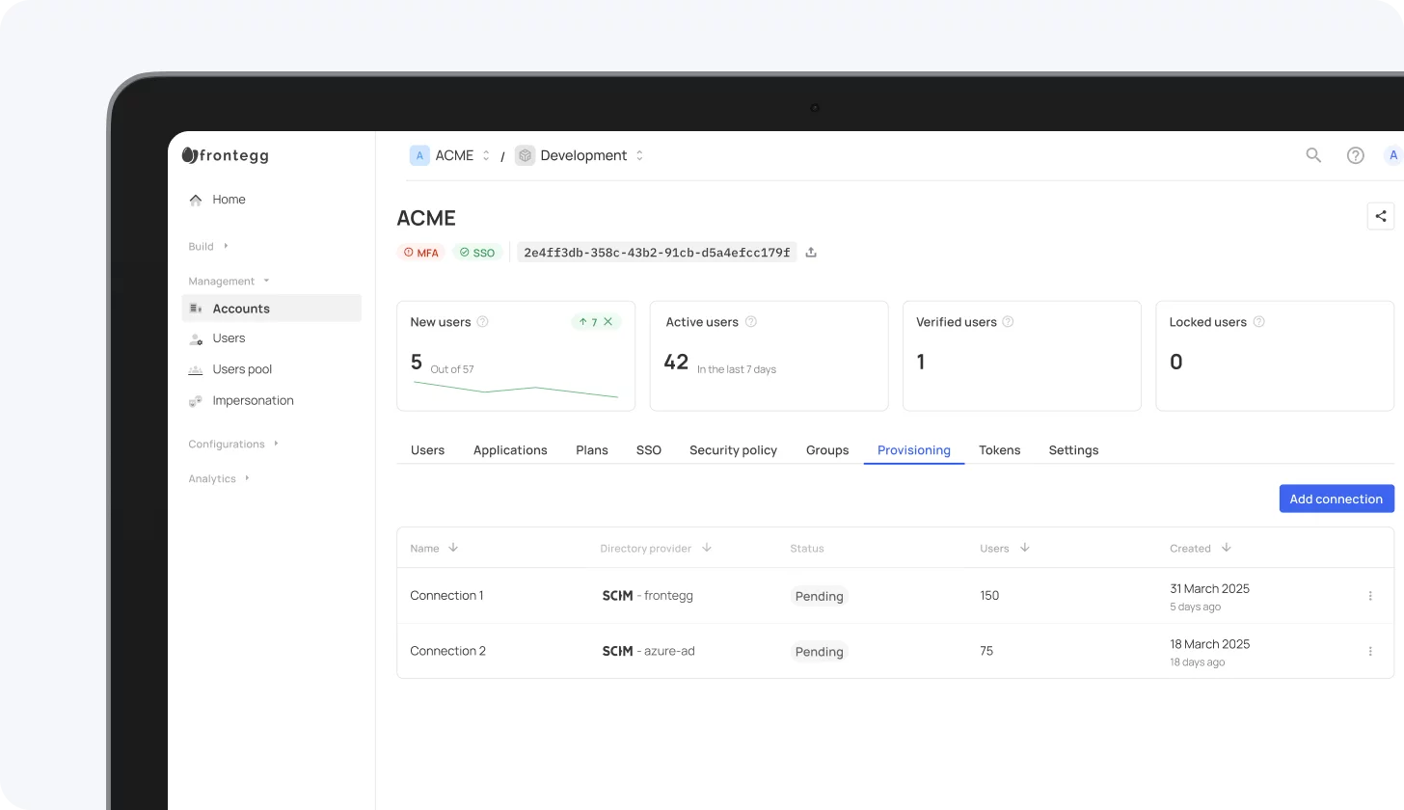Click the Locked users info icon

tap(1258, 322)
